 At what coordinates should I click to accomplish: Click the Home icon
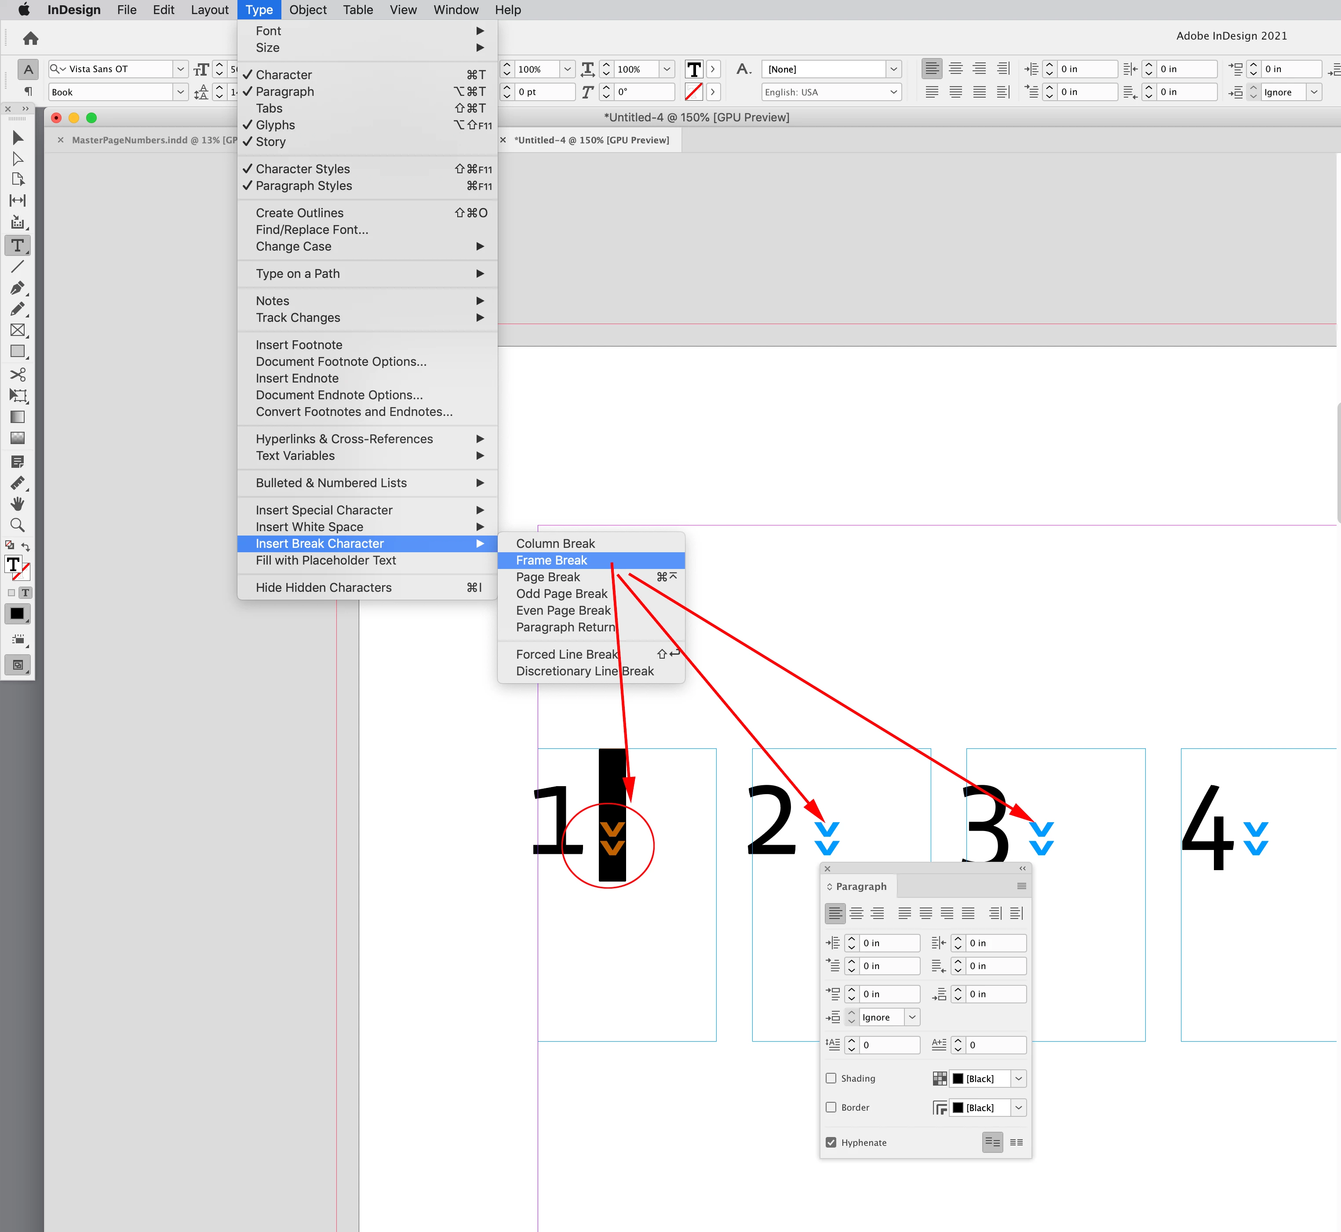click(31, 39)
